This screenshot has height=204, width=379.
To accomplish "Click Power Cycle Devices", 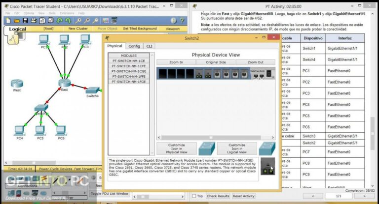I will 56,169.
